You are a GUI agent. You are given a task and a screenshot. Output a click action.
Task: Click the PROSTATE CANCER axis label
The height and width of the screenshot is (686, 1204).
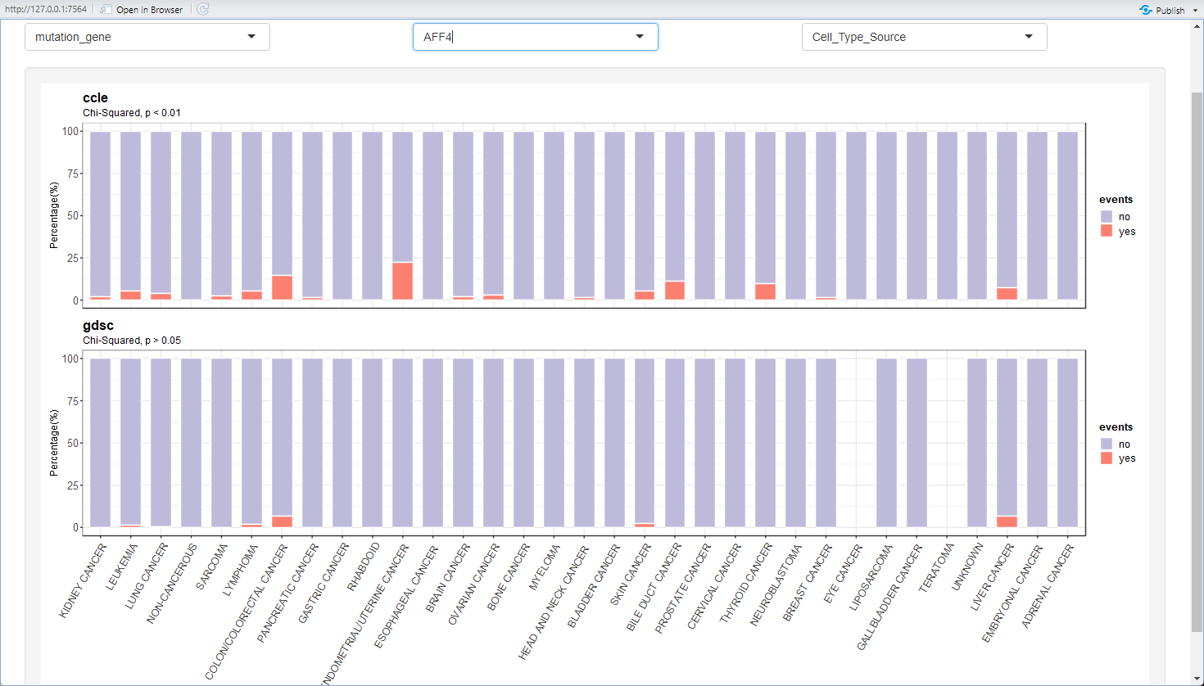[x=683, y=588]
